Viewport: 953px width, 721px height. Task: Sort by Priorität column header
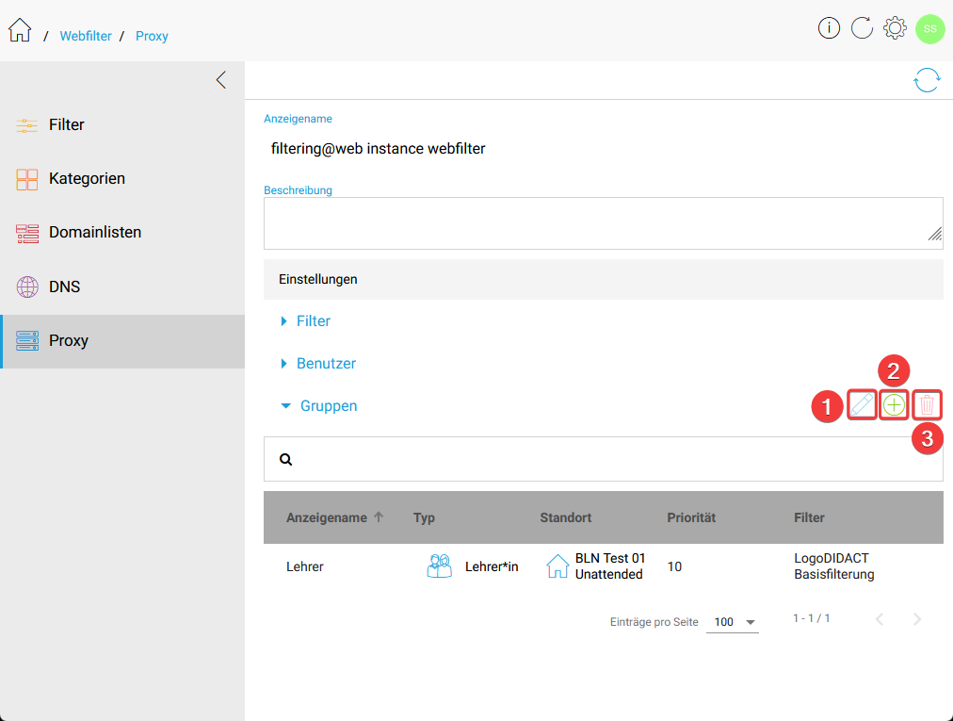click(x=691, y=517)
